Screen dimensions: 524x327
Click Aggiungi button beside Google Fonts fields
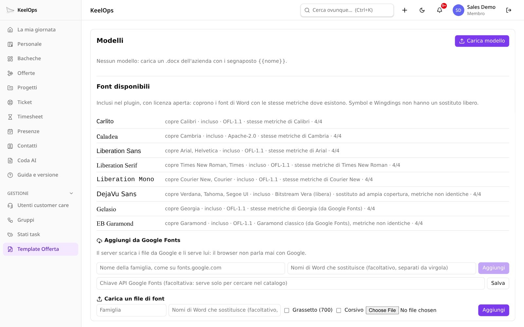[x=494, y=268]
